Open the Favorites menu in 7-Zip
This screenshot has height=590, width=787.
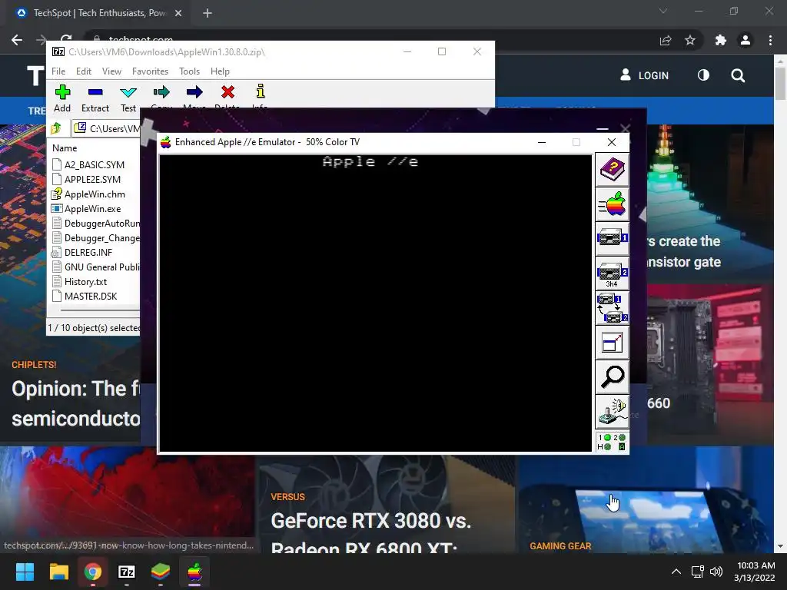click(150, 71)
